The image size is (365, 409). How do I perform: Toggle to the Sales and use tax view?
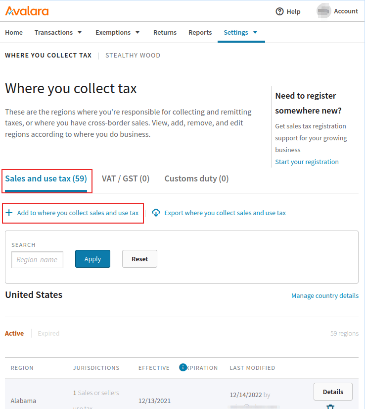46,178
